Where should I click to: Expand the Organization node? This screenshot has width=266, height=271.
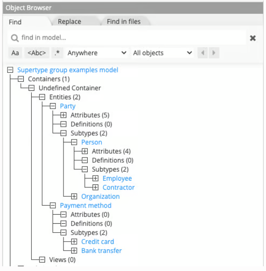pos(74,196)
